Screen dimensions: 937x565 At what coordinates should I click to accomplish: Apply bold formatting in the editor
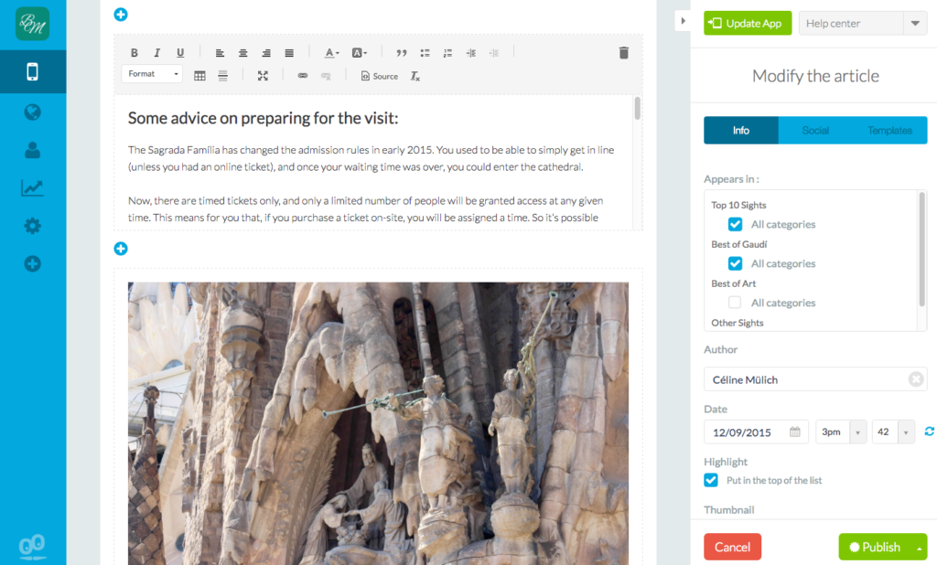[134, 52]
